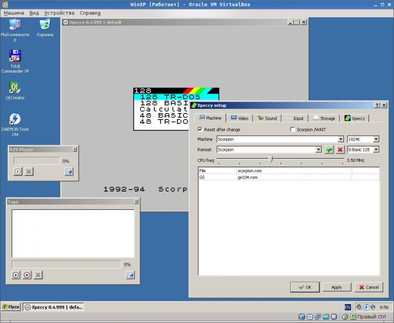Expand the Machine dropdown list
394x323 pixels.
point(341,139)
